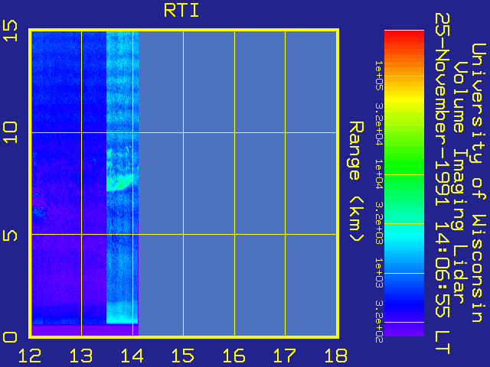490x367 pixels.
Task: Click colorbar tick label 1e+03
Action: coord(379,273)
